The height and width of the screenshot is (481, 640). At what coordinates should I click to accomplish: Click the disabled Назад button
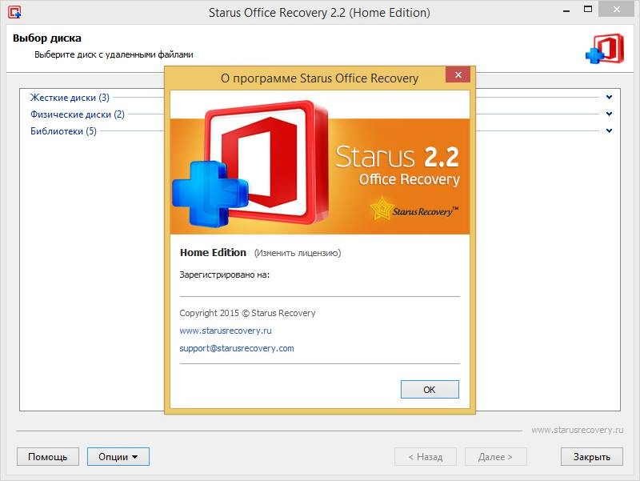click(x=426, y=456)
